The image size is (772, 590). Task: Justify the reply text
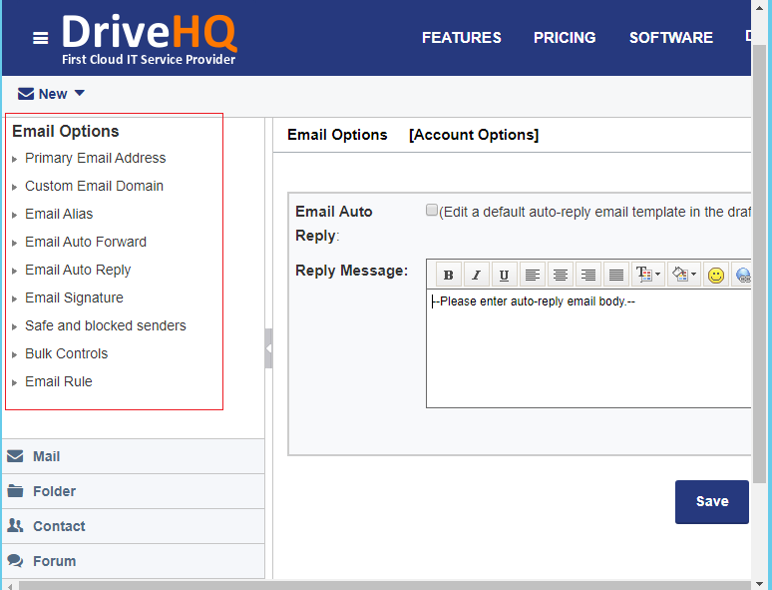(616, 275)
